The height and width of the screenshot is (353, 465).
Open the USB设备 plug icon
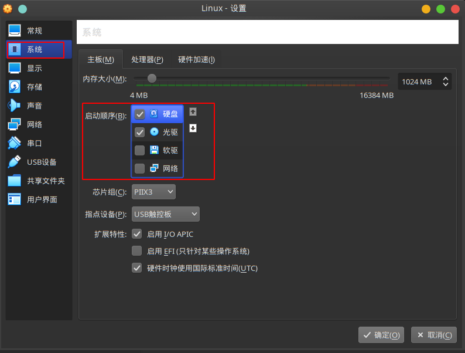click(x=14, y=162)
